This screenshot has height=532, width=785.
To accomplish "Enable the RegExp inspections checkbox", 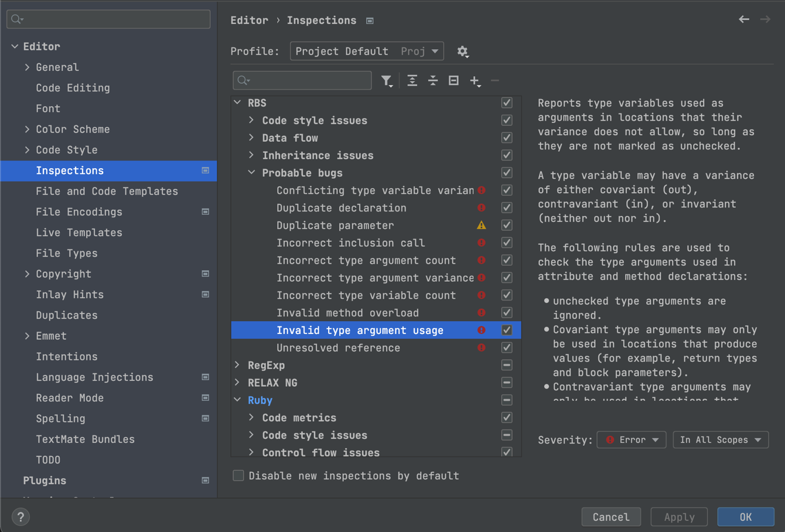I will click(506, 365).
